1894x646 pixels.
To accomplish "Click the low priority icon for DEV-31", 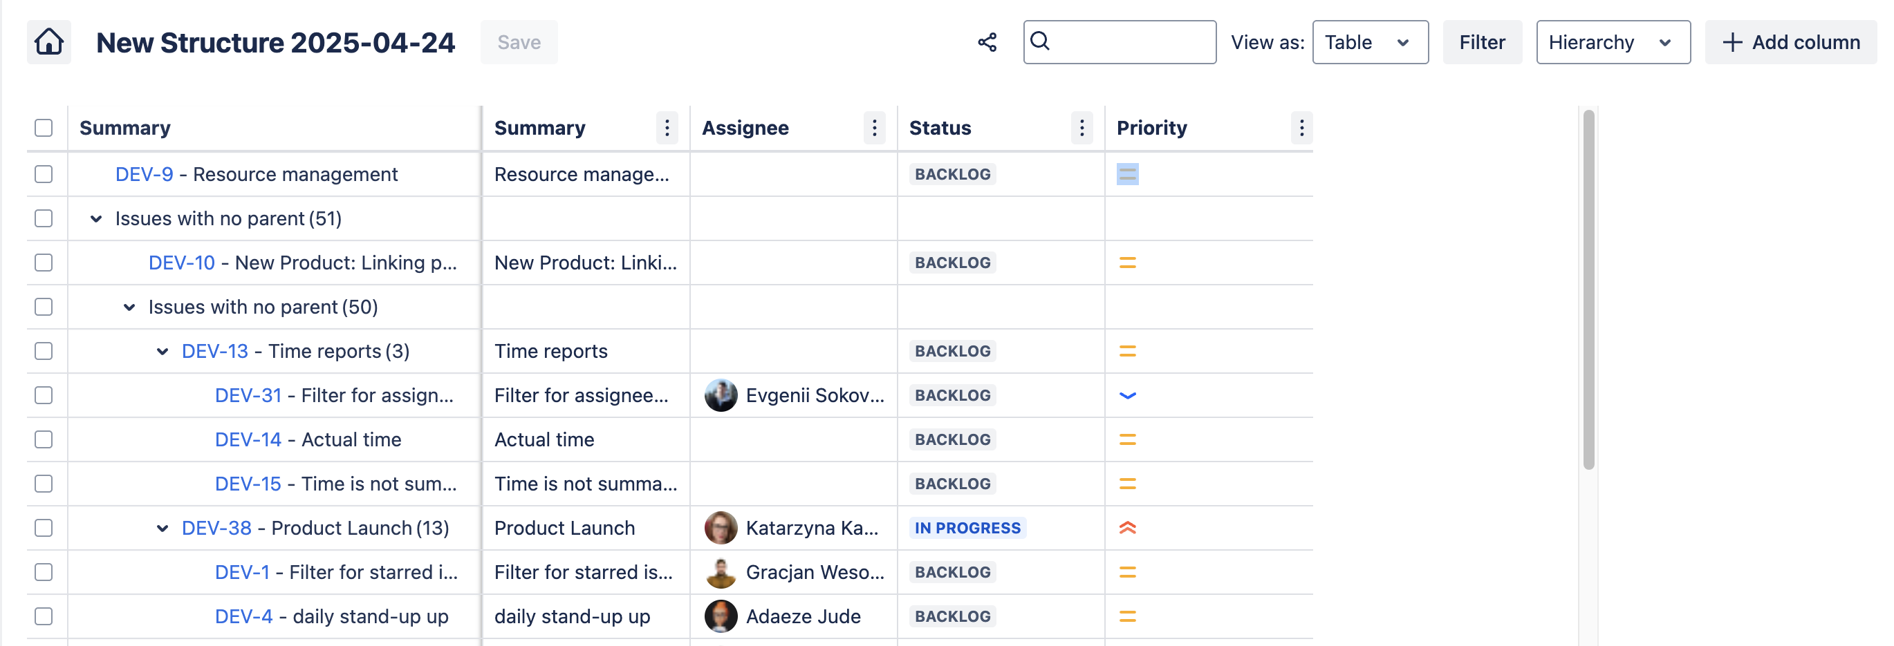I will (x=1127, y=395).
